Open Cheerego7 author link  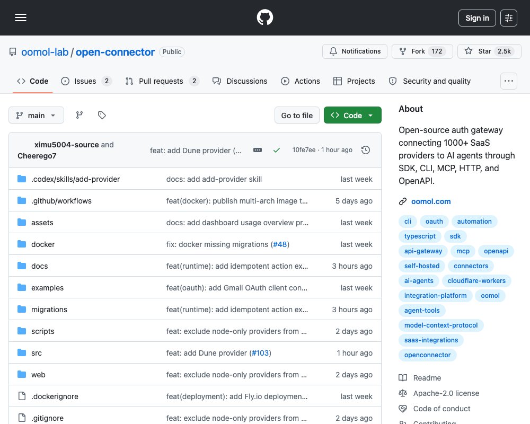pyautogui.click(x=37, y=156)
